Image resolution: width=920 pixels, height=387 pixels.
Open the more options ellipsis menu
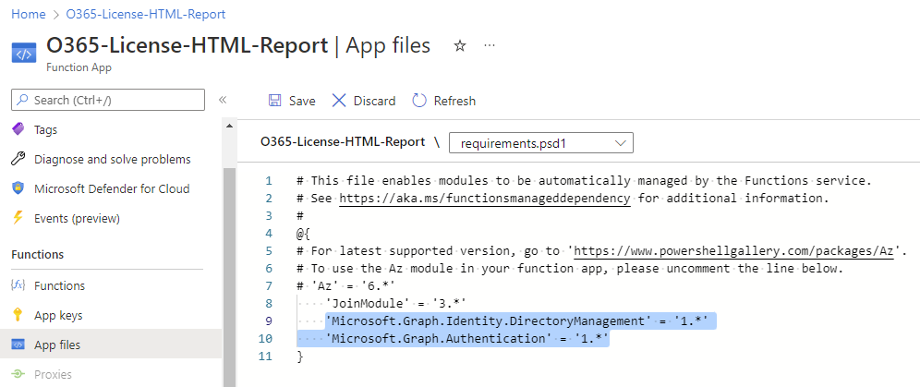(x=490, y=46)
